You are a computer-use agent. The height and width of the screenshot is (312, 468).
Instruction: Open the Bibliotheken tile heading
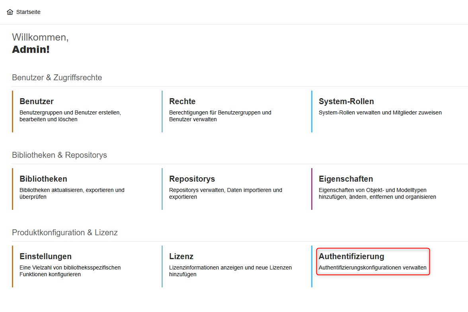(43, 179)
